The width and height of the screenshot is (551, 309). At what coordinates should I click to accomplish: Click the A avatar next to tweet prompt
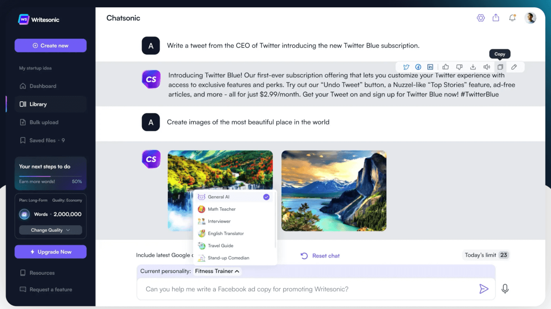[x=151, y=45]
